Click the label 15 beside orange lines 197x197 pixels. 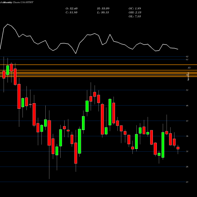pyautogui.click(x=189, y=68)
